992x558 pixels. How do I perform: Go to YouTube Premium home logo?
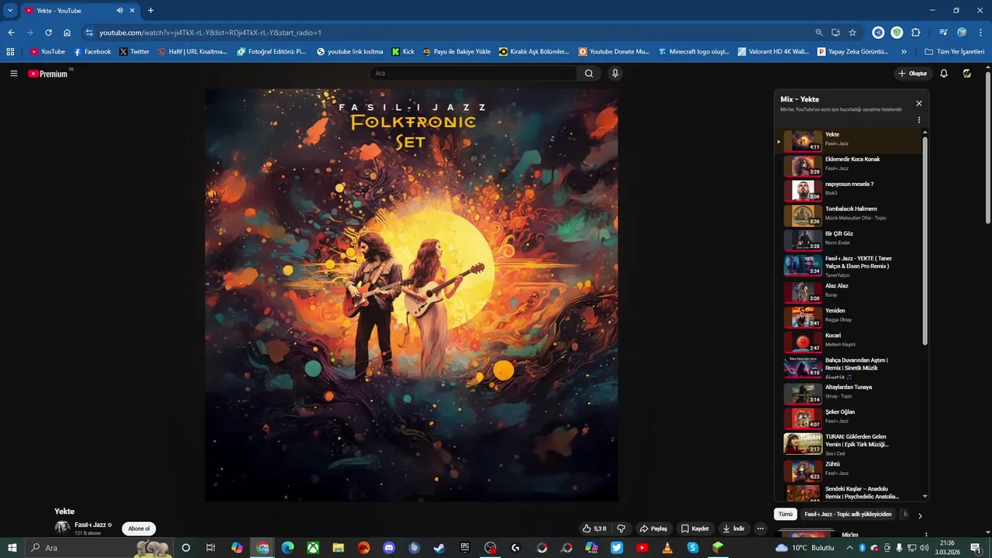click(48, 74)
